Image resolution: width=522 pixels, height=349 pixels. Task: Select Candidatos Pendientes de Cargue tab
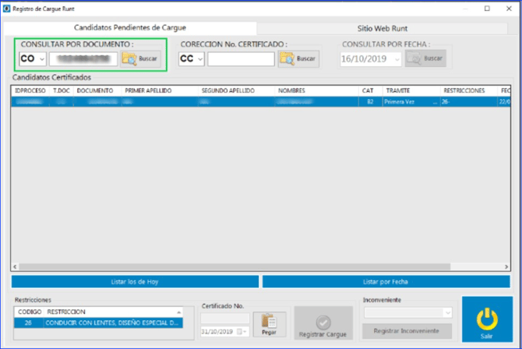coord(130,28)
